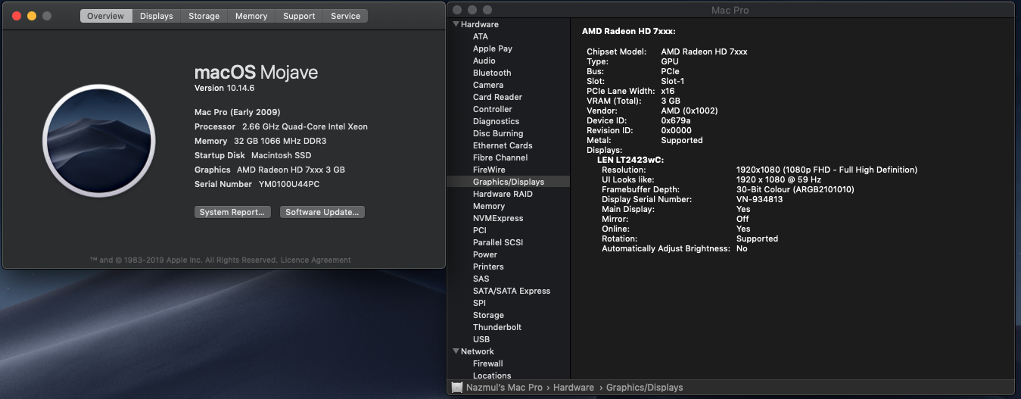
Task: Collapse the Hardware section triangle
Action: click(455, 24)
